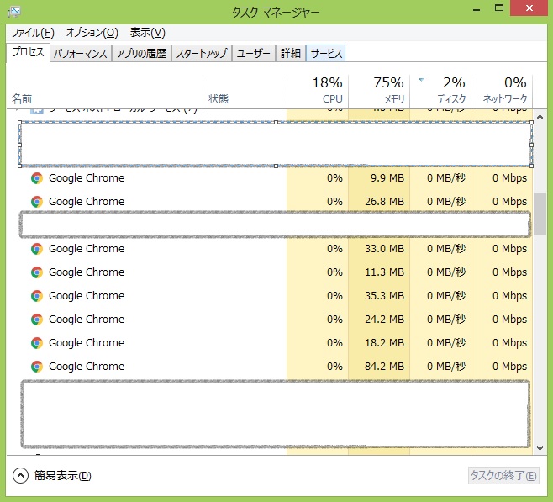Switch to the サービス tab
553x502 pixels.
[326, 53]
